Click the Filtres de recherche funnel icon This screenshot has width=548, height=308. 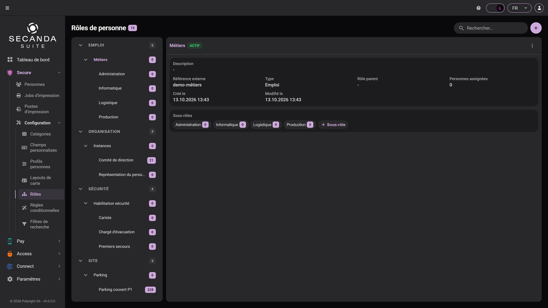(x=24, y=224)
